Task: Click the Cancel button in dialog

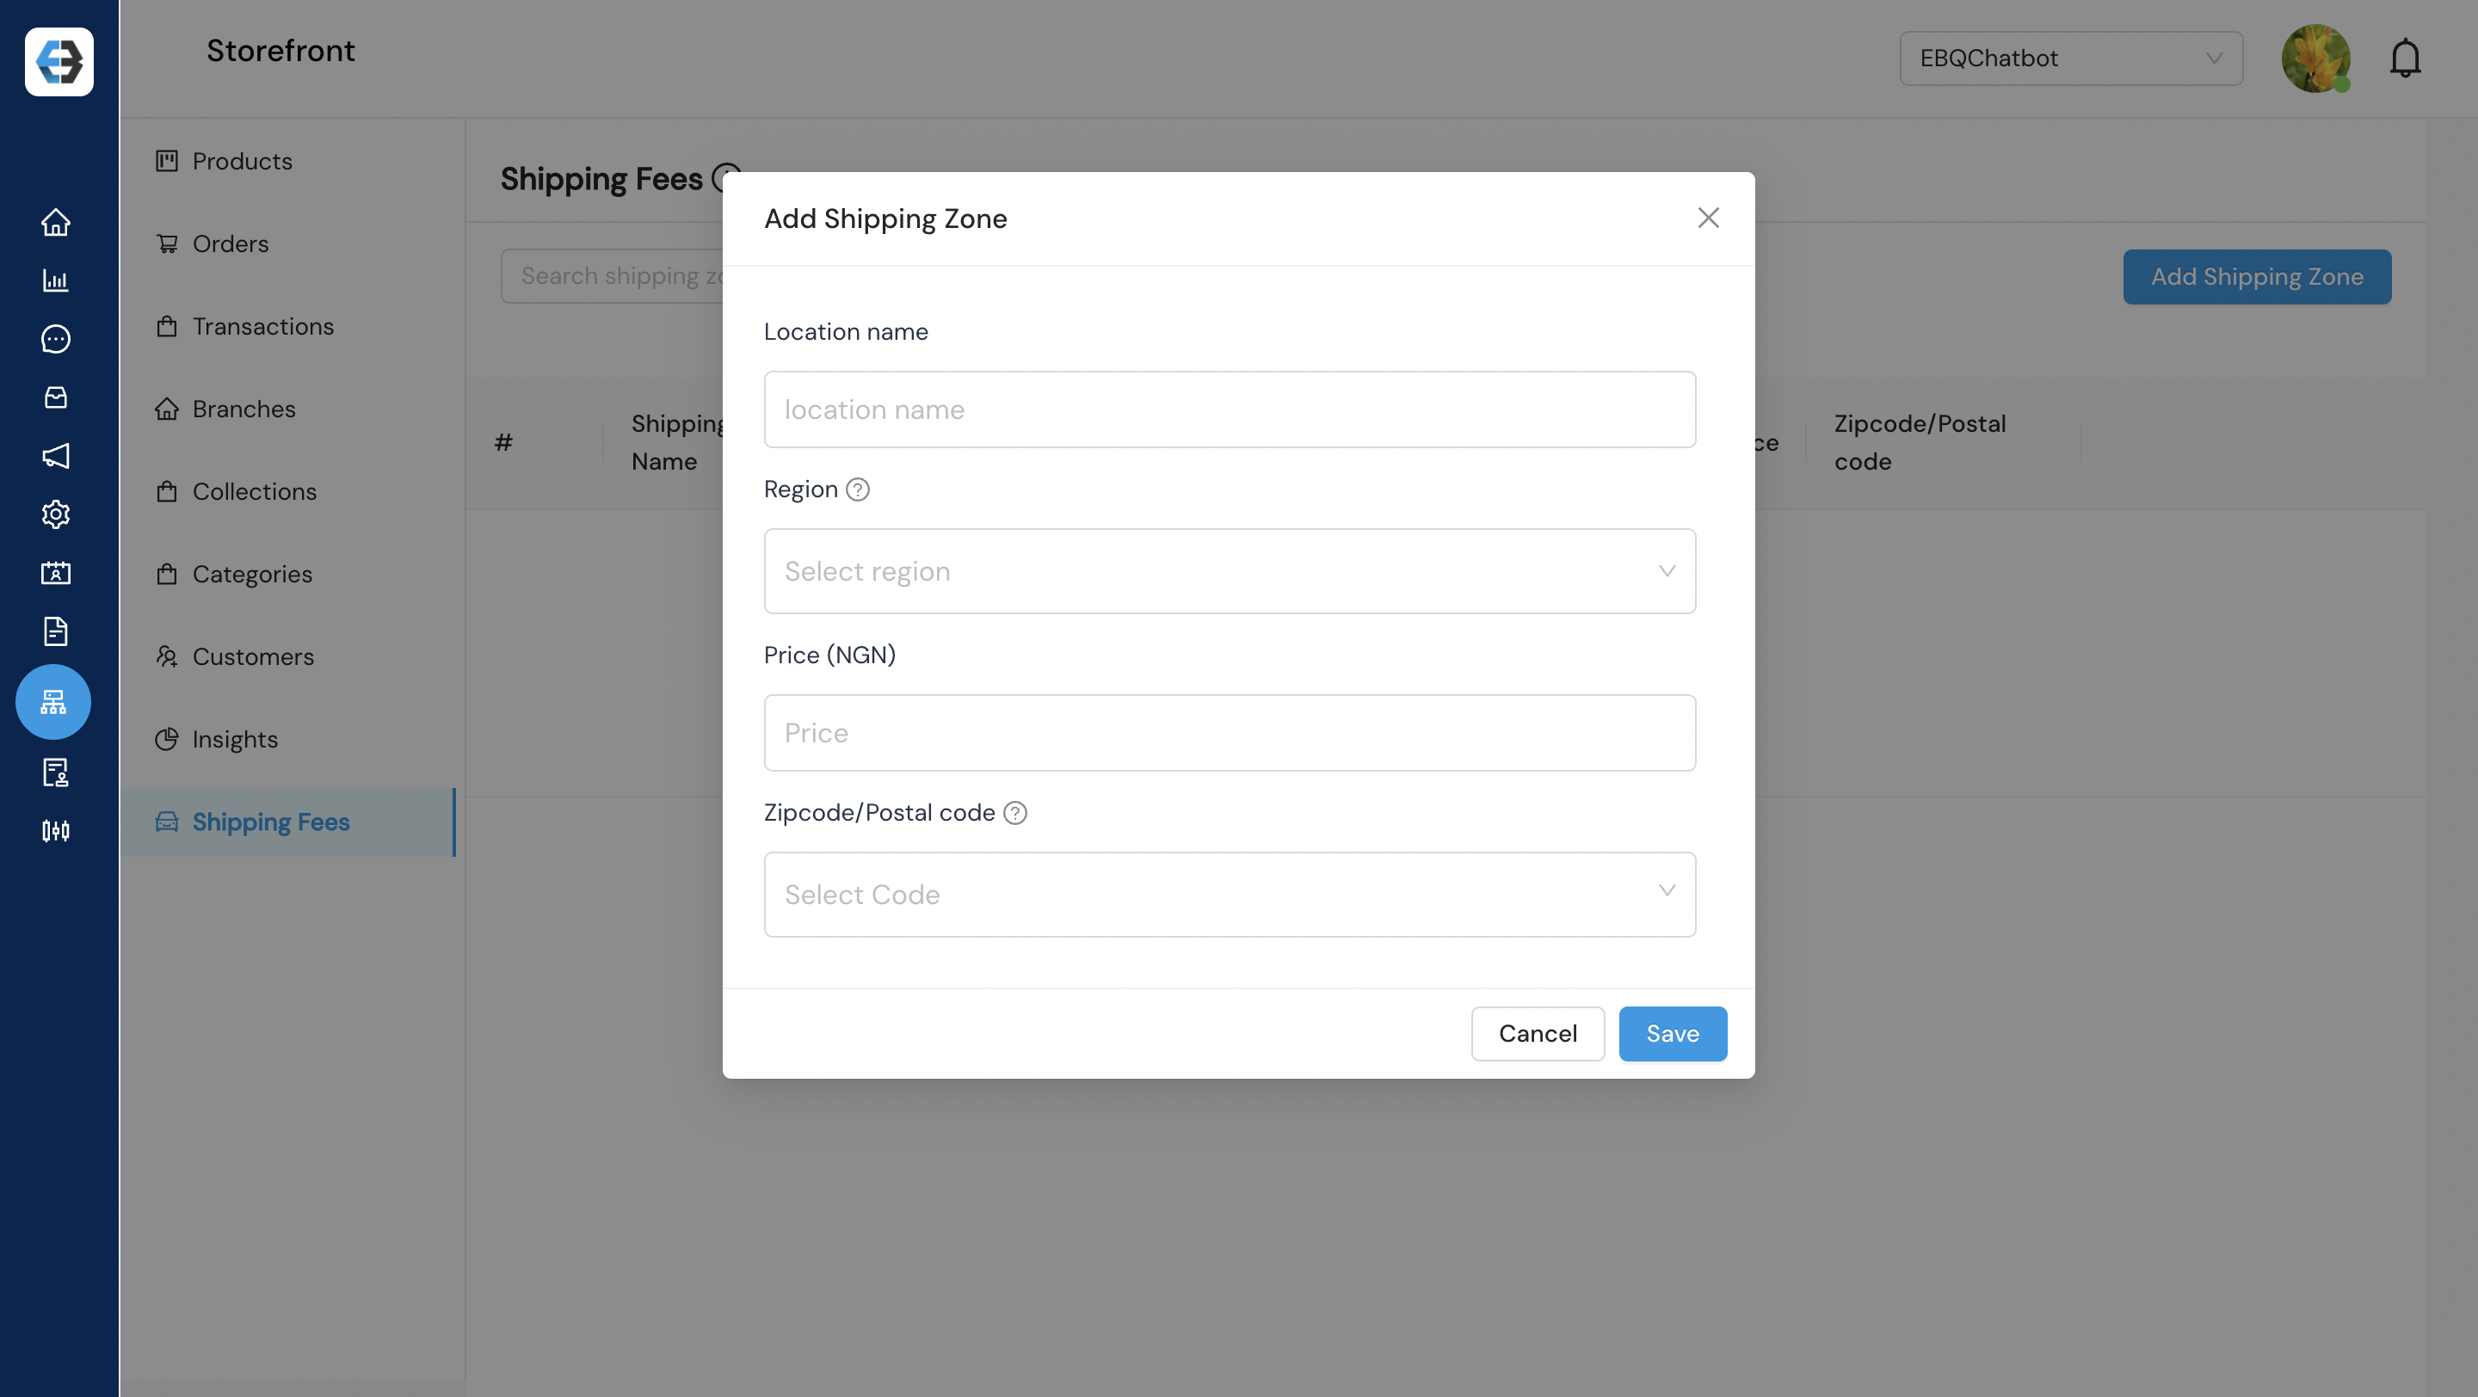Action: coord(1538,1034)
